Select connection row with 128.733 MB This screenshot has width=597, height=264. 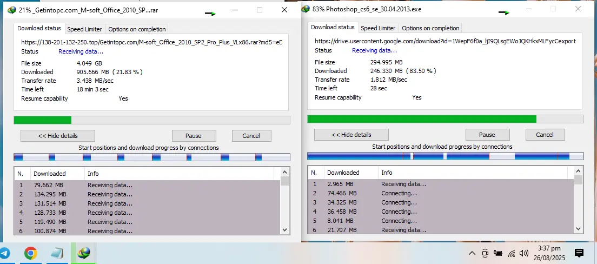click(x=148, y=213)
